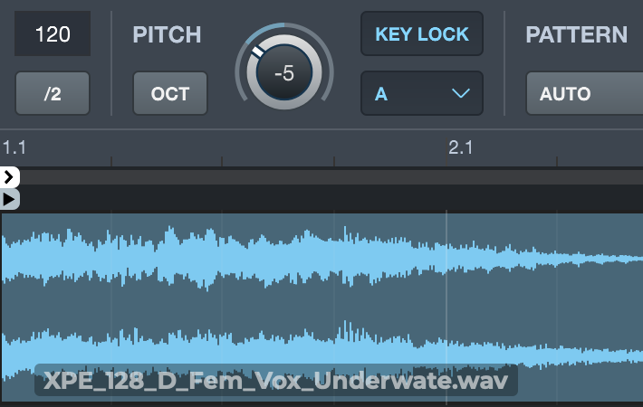The height and width of the screenshot is (407, 643).
Task: Click the white arrow expander below the ruler
Action: 10,177
